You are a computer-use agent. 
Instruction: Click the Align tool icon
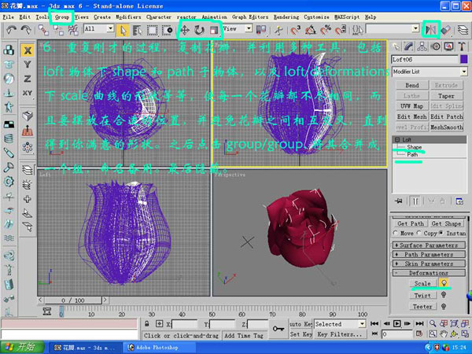tap(445, 30)
